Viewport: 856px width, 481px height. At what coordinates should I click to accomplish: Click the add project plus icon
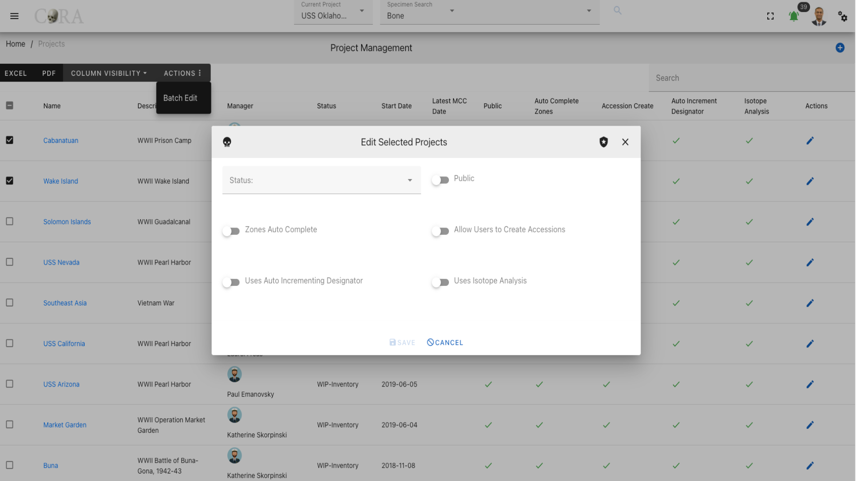coord(840,48)
